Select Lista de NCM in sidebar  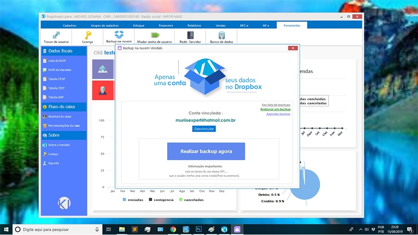point(57,61)
